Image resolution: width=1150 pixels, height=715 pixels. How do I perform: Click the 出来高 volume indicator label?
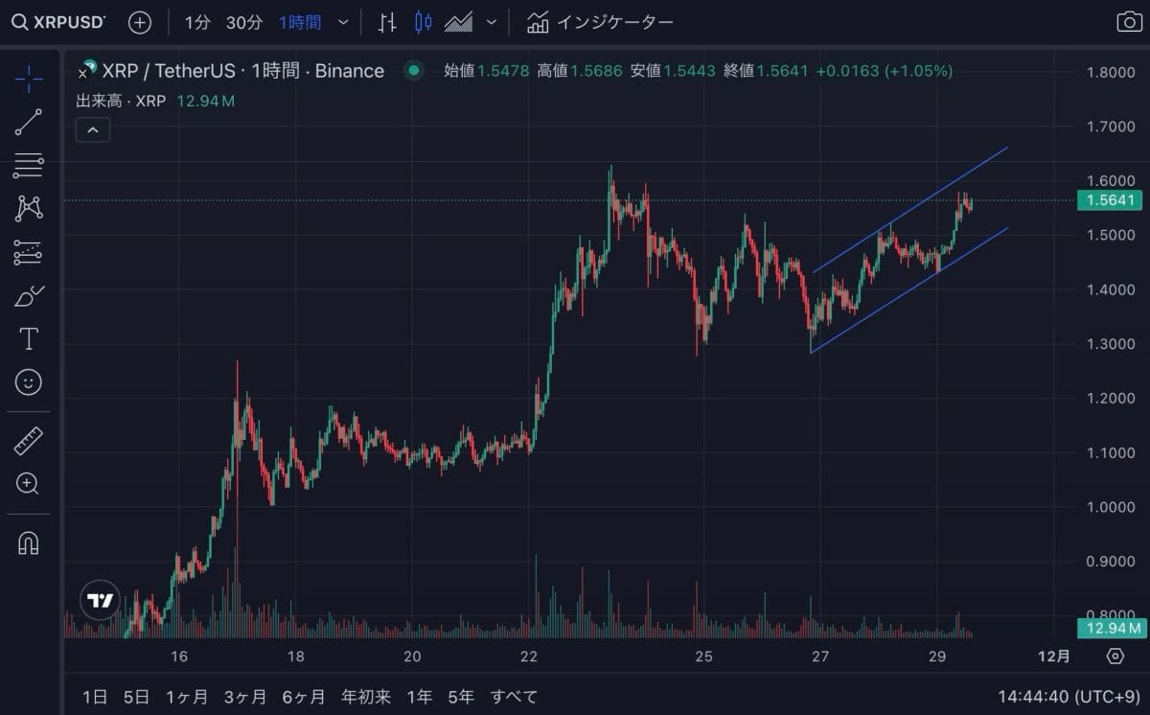[121, 101]
